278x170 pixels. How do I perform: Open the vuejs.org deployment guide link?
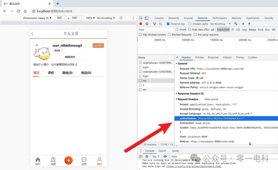coord(194,166)
